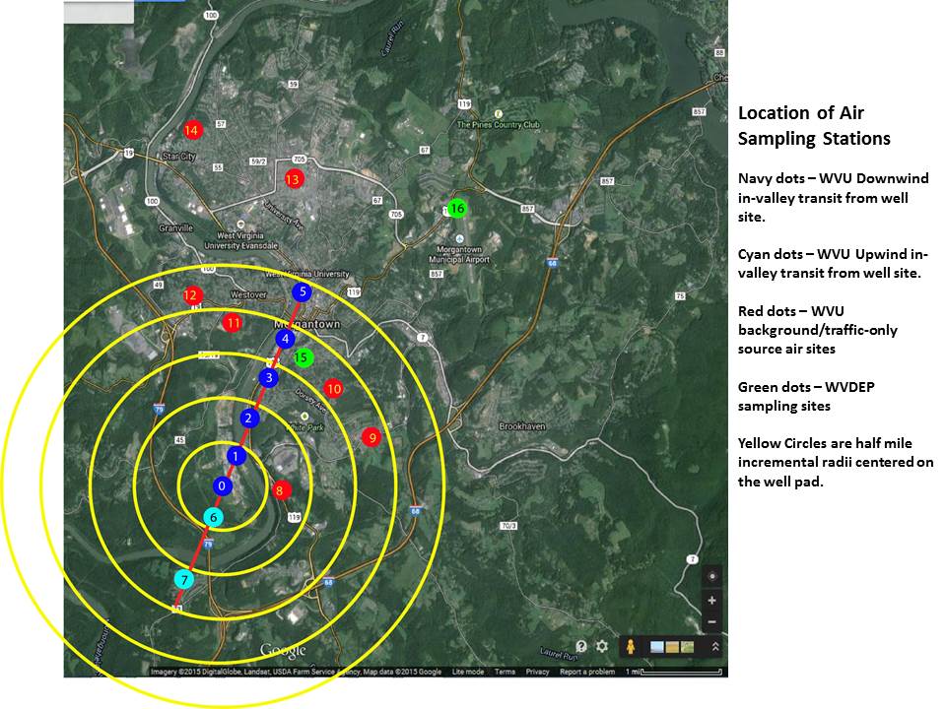Select the green map view thumbnail

[x=687, y=647]
